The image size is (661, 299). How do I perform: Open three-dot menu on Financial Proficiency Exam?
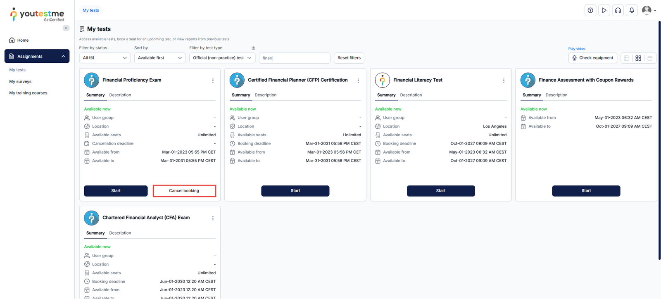pos(213,81)
